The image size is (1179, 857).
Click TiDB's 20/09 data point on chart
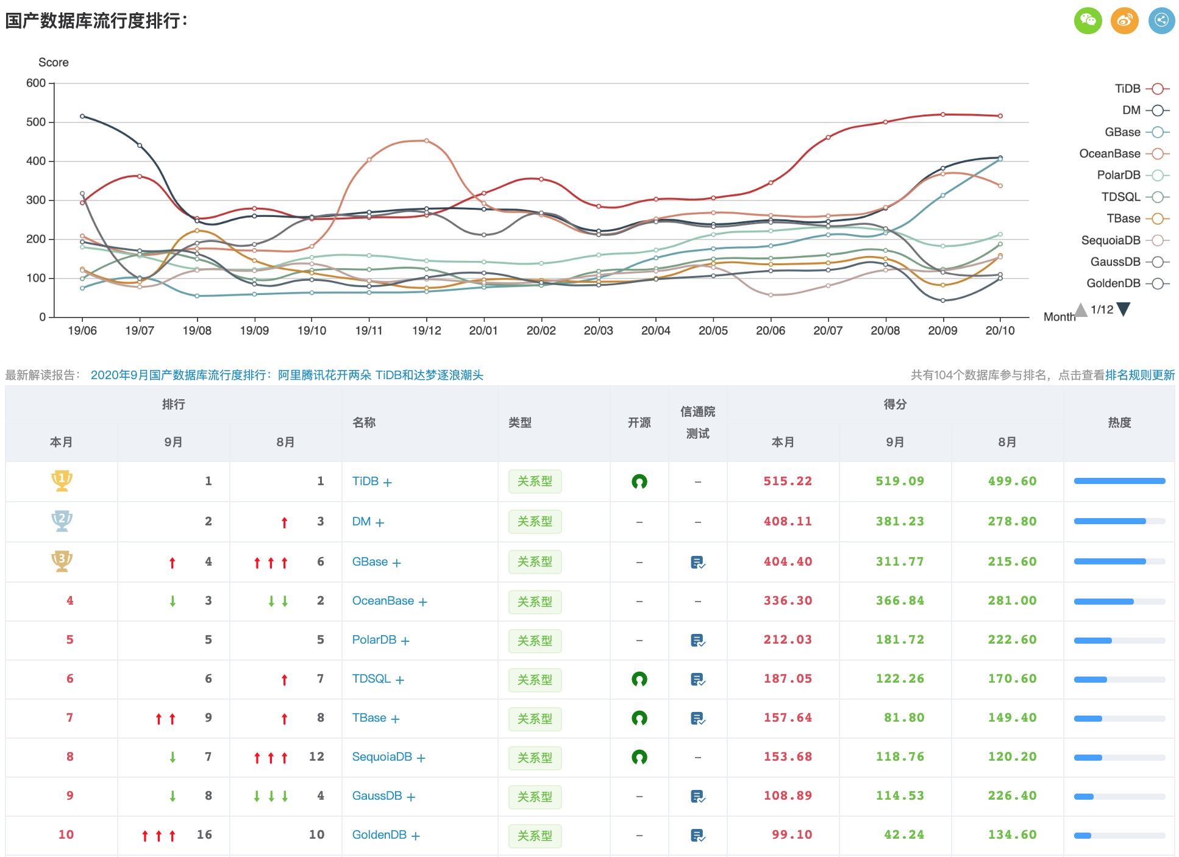(942, 115)
